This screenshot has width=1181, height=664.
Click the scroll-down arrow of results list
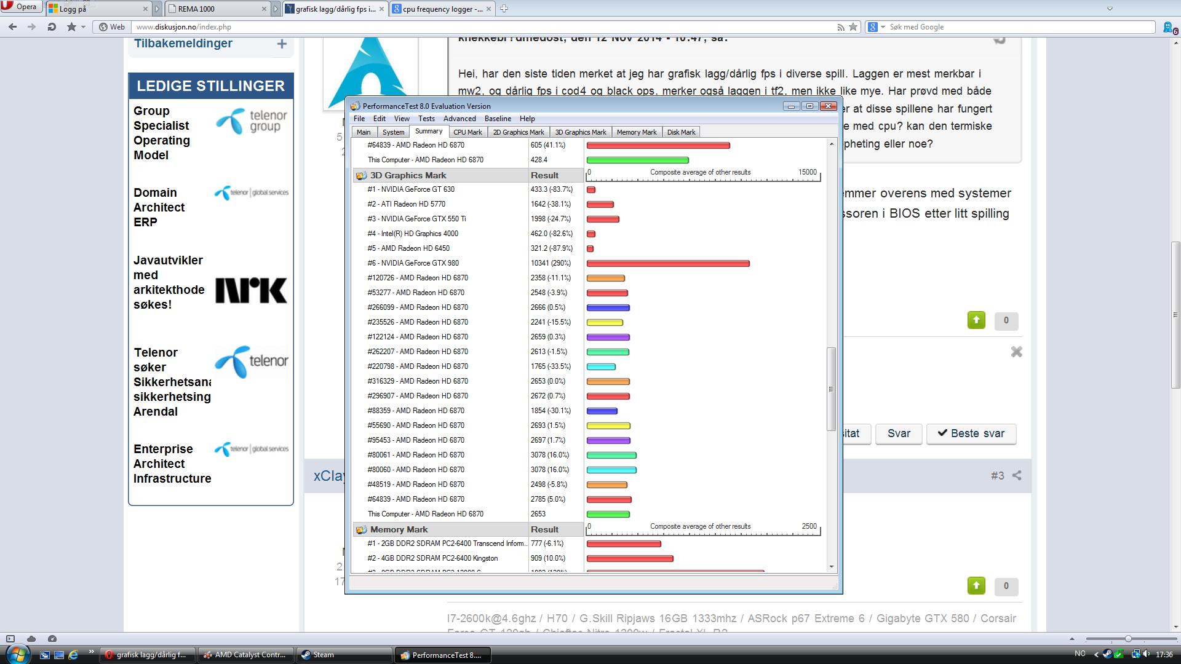point(832,566)
